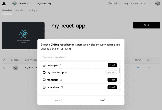The width and height of the screenshot is (162, 110).
Task: Open table header three-dot column options
Action: (157, 60)
